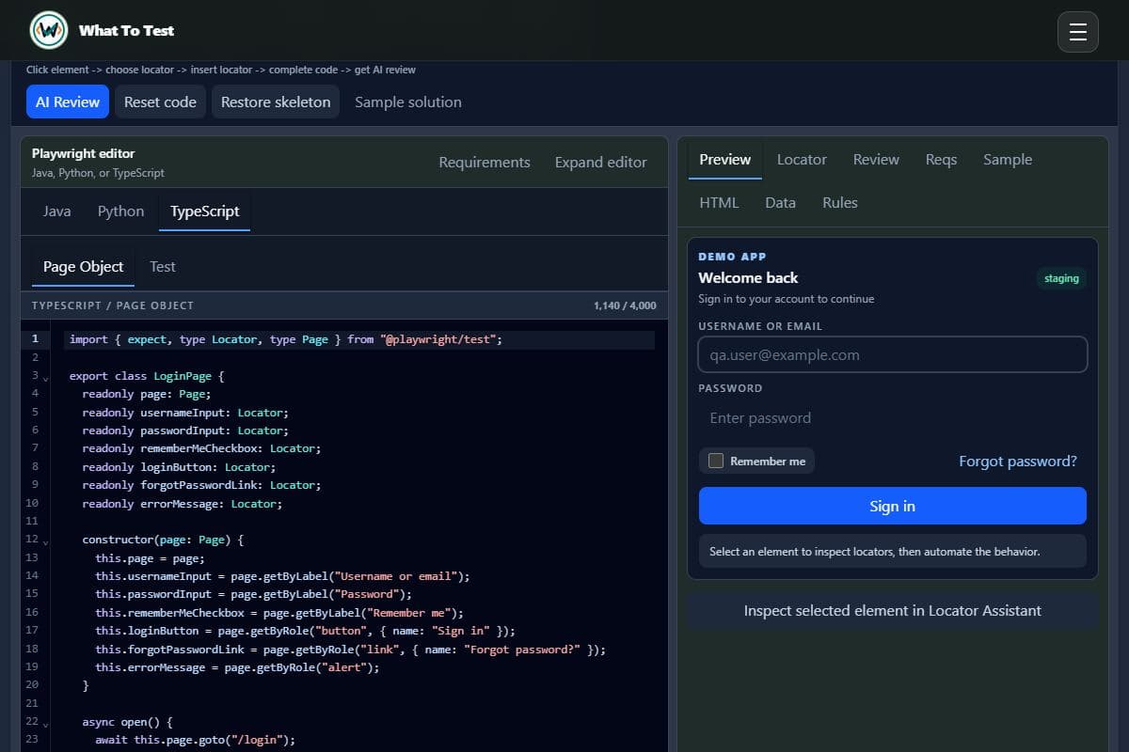
Task: Click the Password input field
Action: tap(892, 418)
